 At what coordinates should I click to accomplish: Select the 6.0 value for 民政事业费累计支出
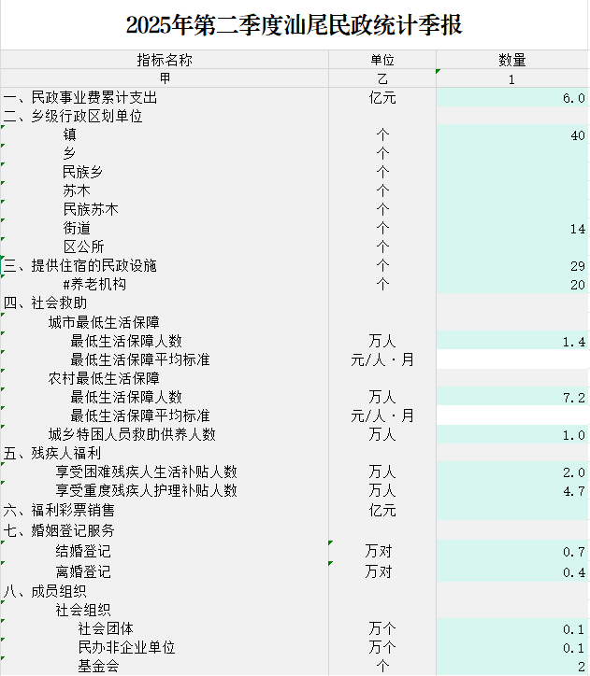click(511, 98)
